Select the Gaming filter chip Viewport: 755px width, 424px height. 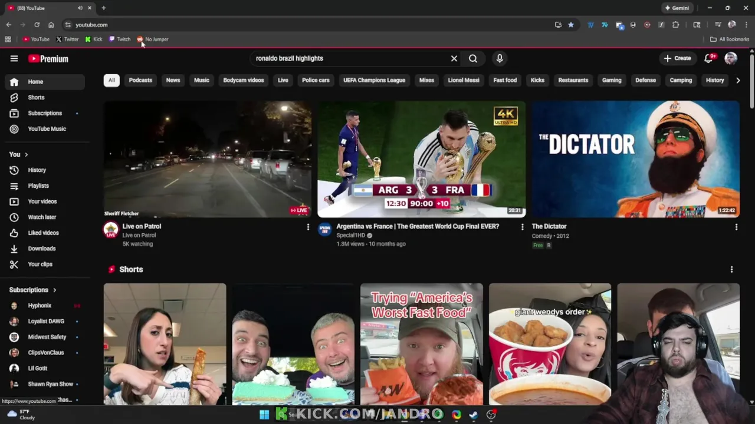click(x=612, y=80)
